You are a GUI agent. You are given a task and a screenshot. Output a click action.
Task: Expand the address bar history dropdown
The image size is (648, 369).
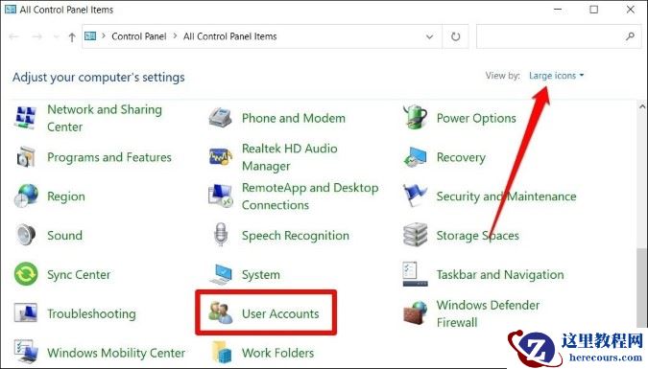429,36
